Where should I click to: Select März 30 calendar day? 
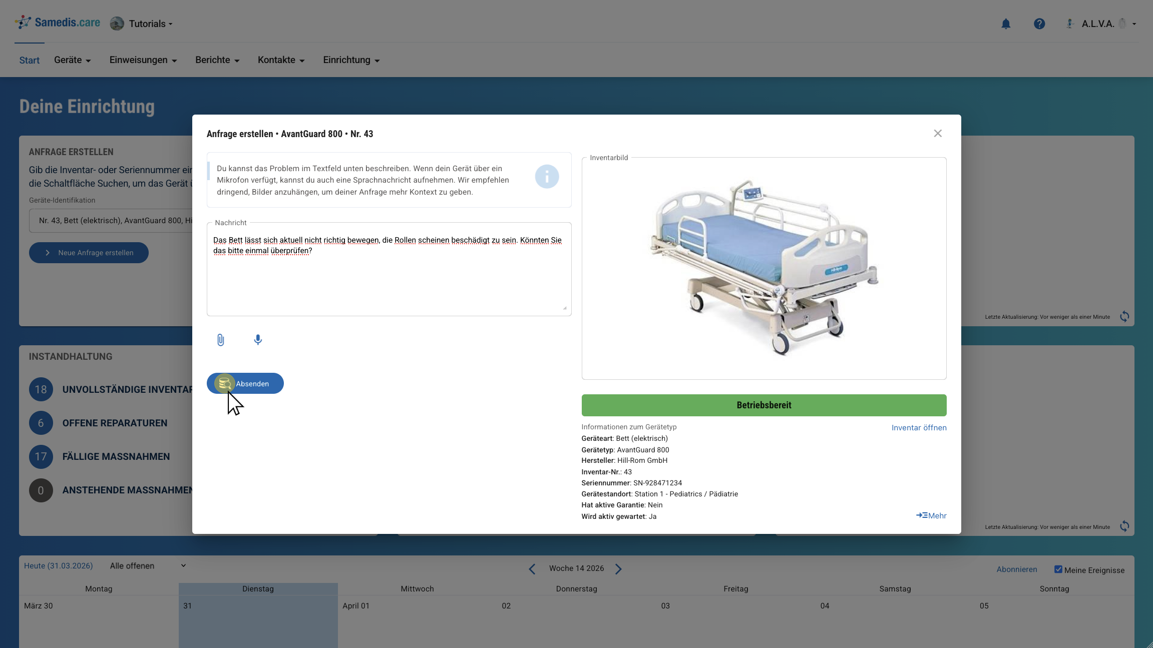tap(99, 620)
